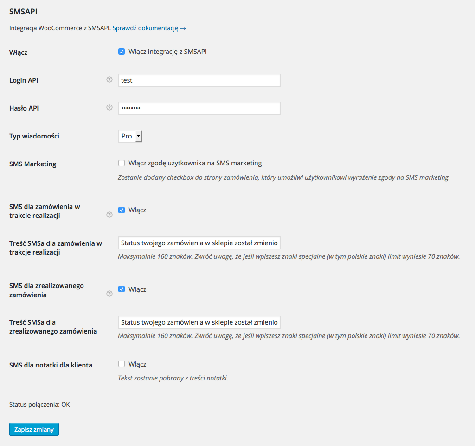Save with Zapisz zmiany button
475x446 pixels.
pos(34,429)
